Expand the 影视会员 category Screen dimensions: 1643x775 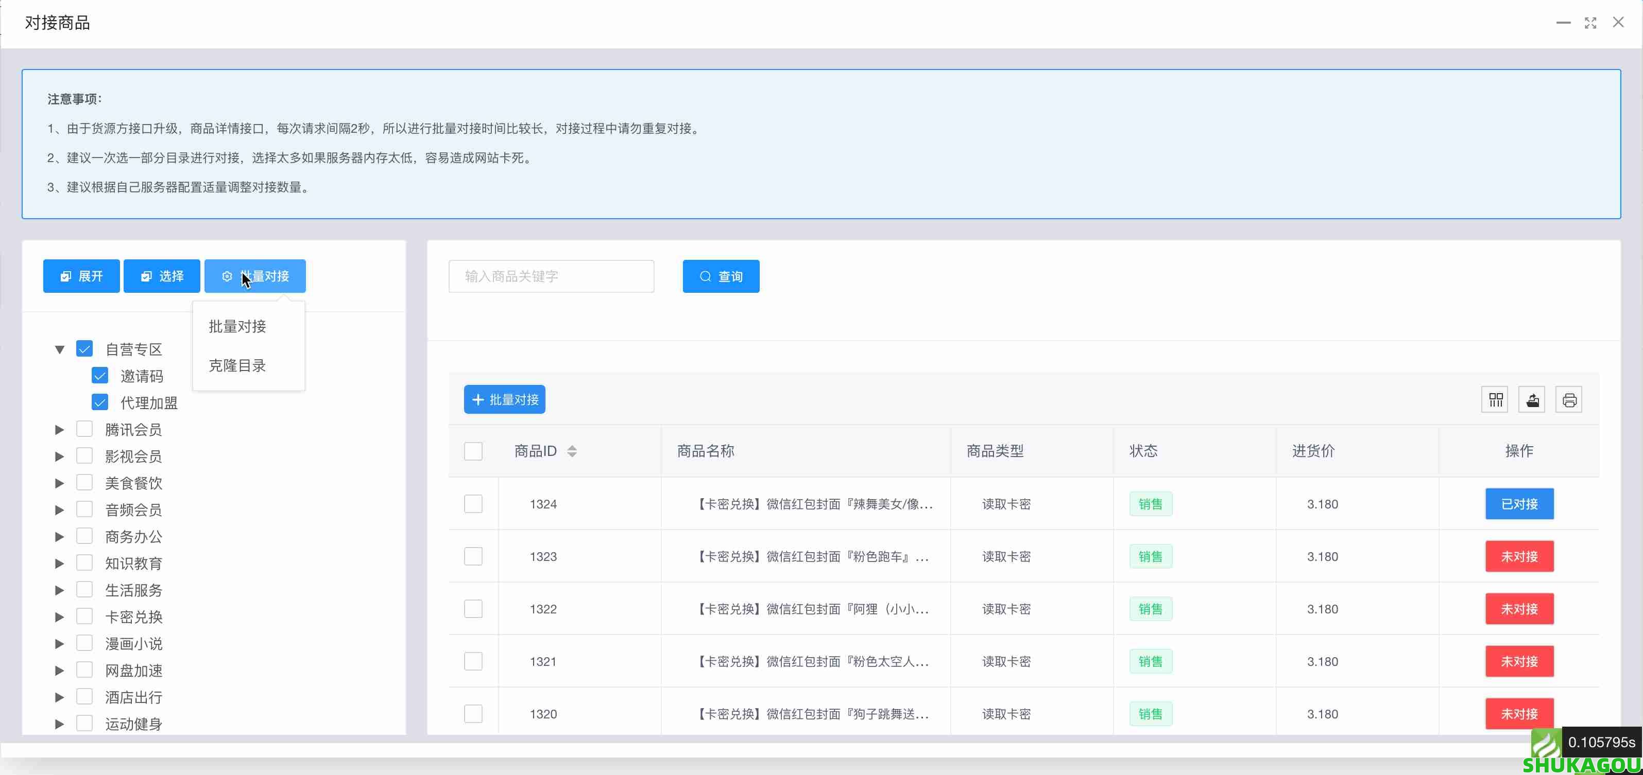pos(59,456)
